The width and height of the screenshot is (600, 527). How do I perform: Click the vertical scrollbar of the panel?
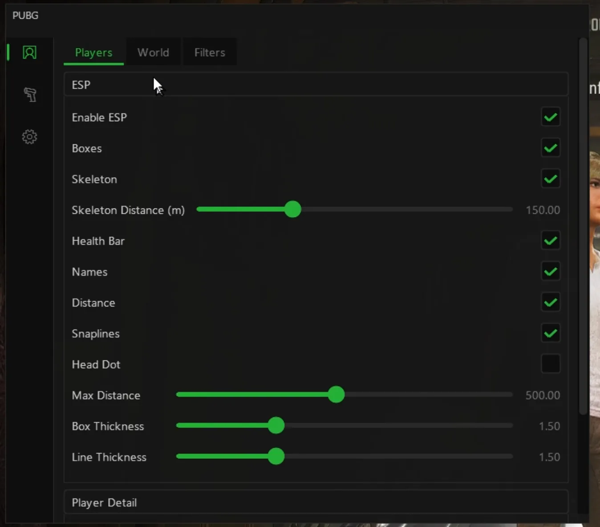pos(583,227)
